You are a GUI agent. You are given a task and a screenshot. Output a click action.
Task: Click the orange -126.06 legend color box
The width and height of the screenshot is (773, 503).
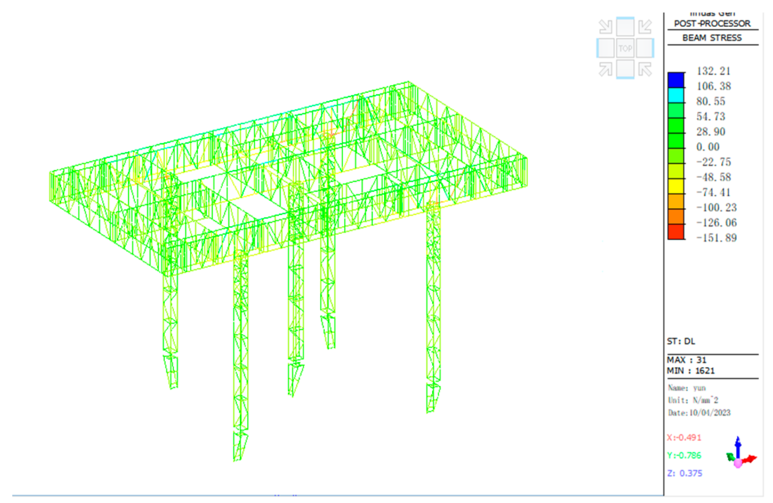(x=676, y=216)
